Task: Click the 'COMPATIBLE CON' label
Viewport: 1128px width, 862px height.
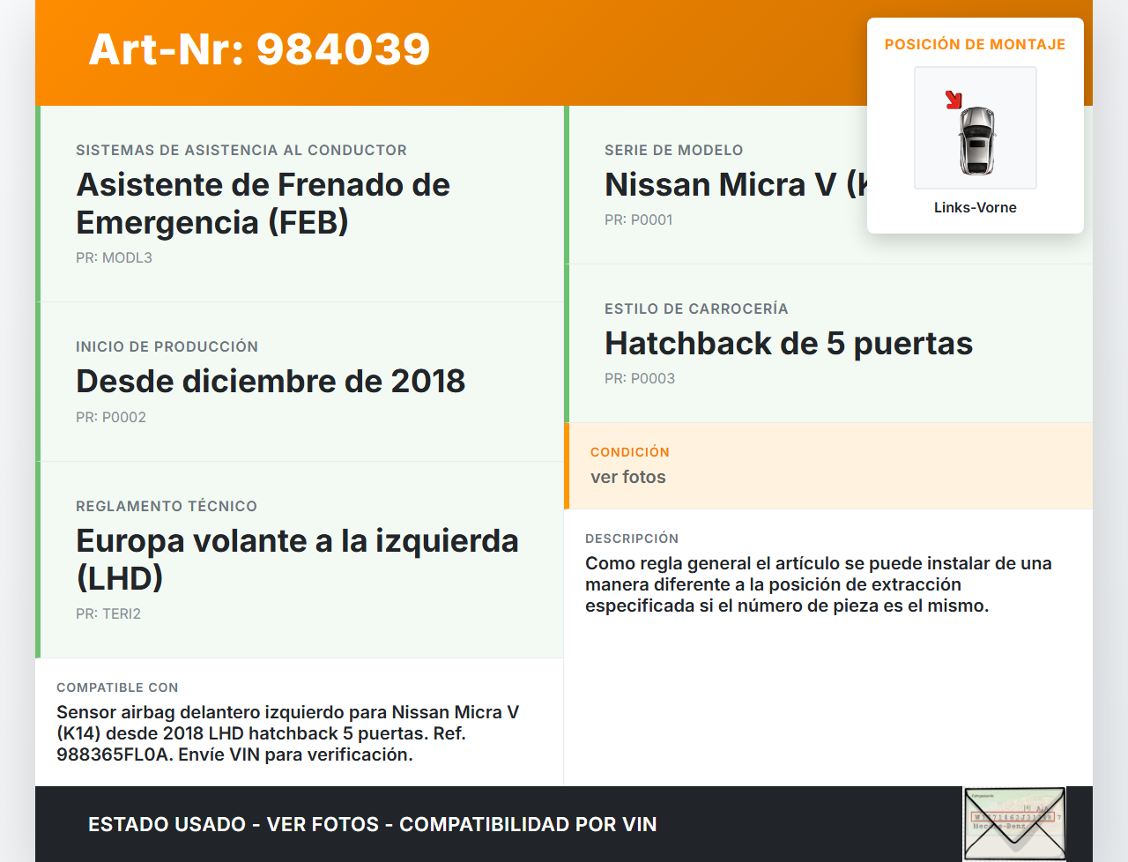Action: coord(117,687)
